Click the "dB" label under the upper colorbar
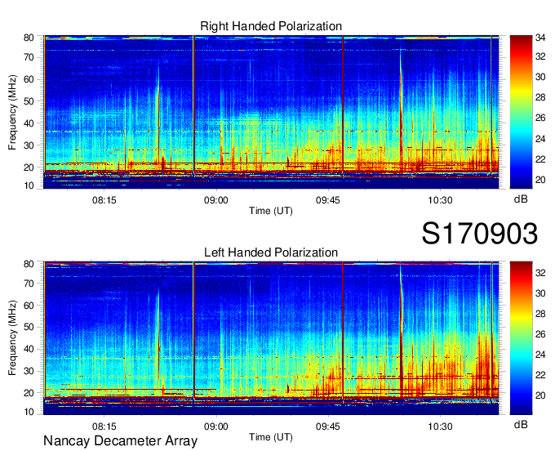 click(521, 199)
